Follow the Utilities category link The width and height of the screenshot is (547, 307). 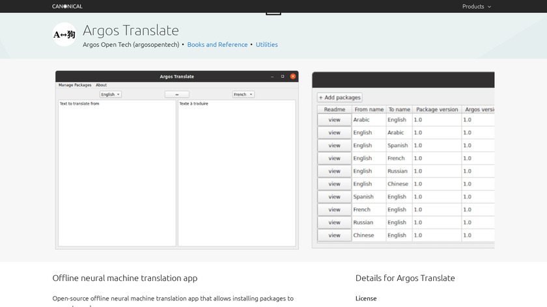tap(266, 45)
